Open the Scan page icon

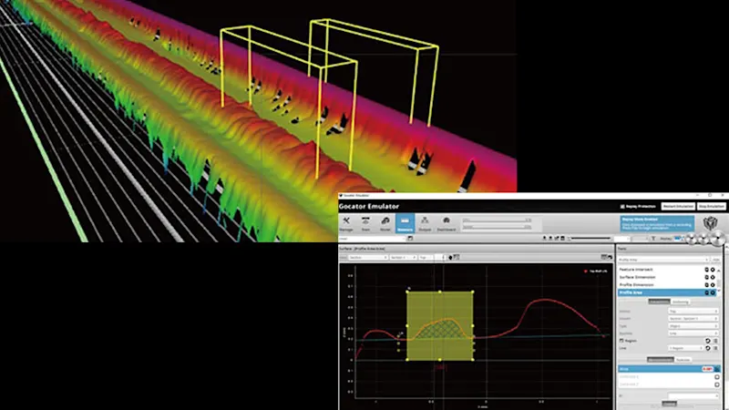click(x=366, y=224)
